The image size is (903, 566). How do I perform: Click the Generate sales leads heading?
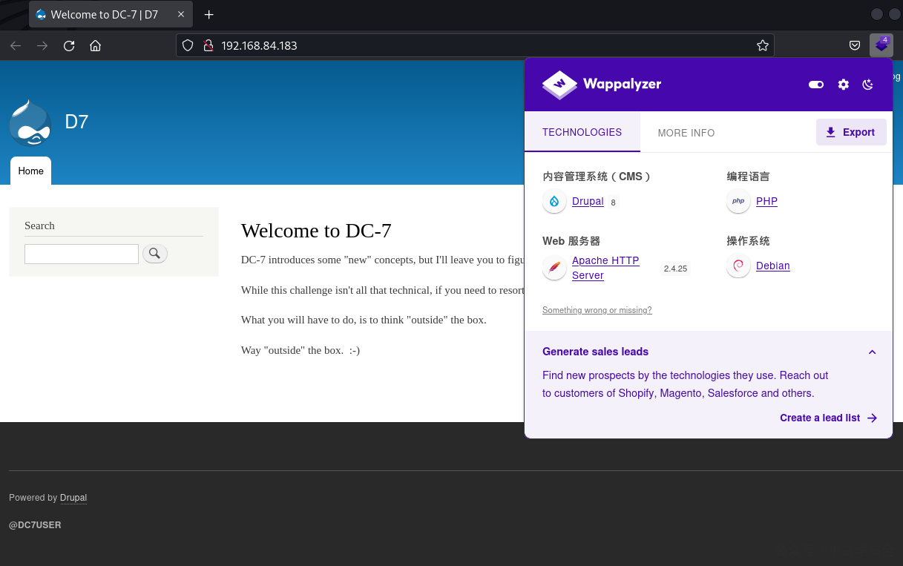tap(595, 352)
